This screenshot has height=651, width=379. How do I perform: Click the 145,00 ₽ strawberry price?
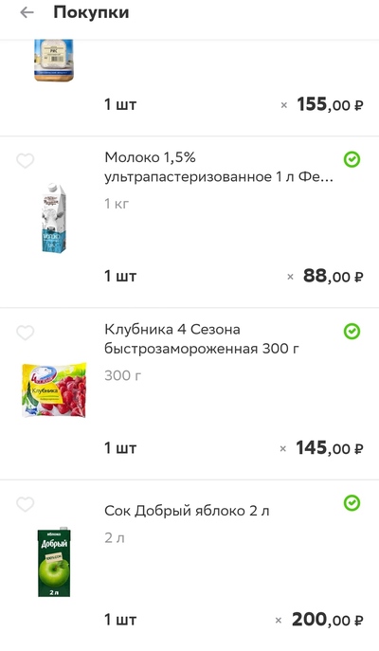[330, 448]
